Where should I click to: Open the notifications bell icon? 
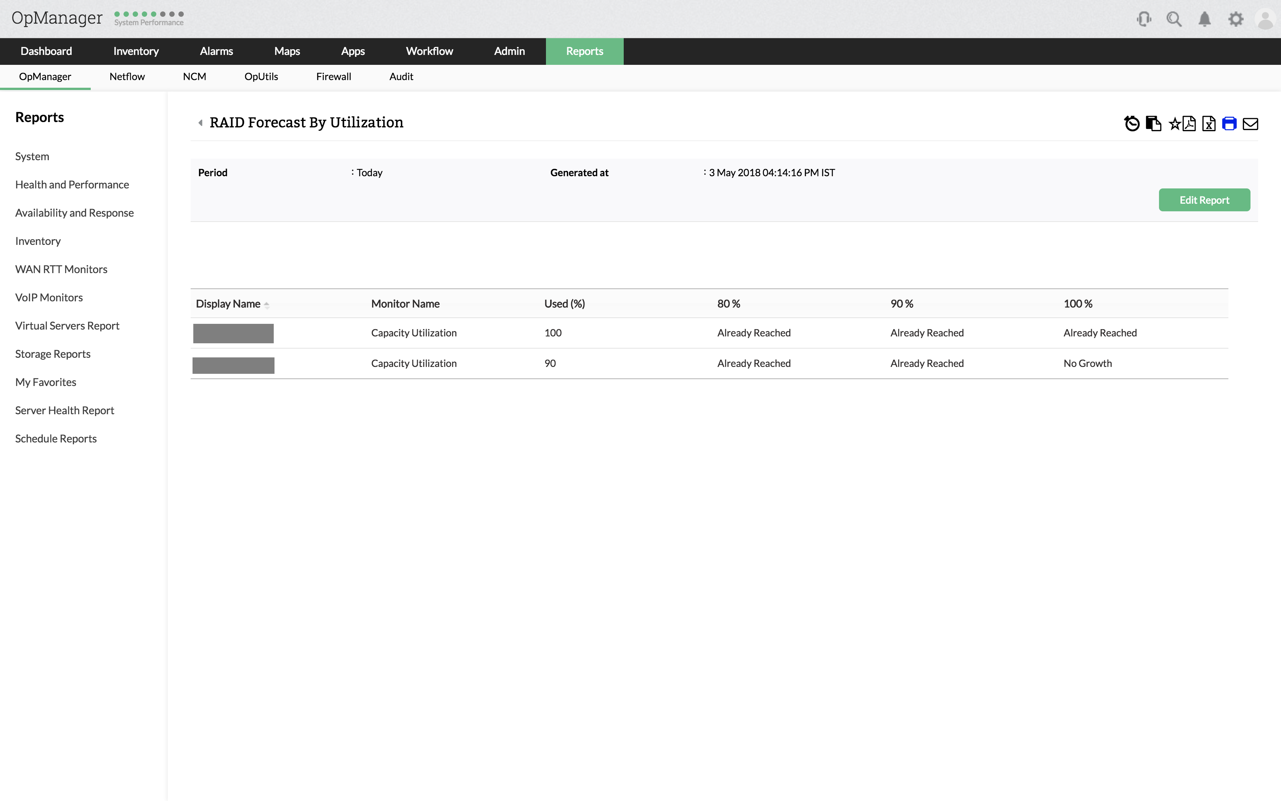1204,19
